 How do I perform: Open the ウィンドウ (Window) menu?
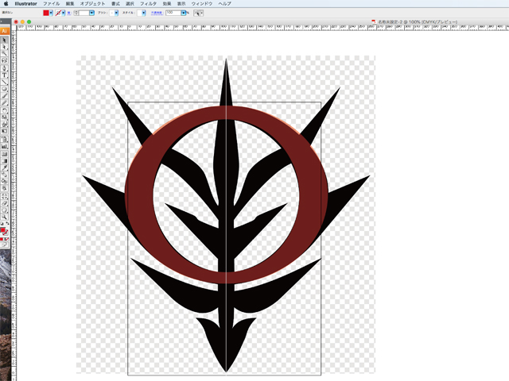coord(201,3)
